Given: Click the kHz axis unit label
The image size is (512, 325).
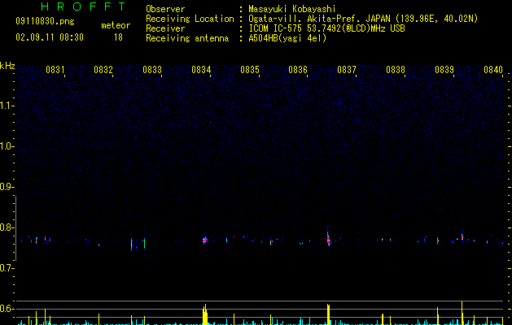Looking at the screenshot, I should click(7, 66).
